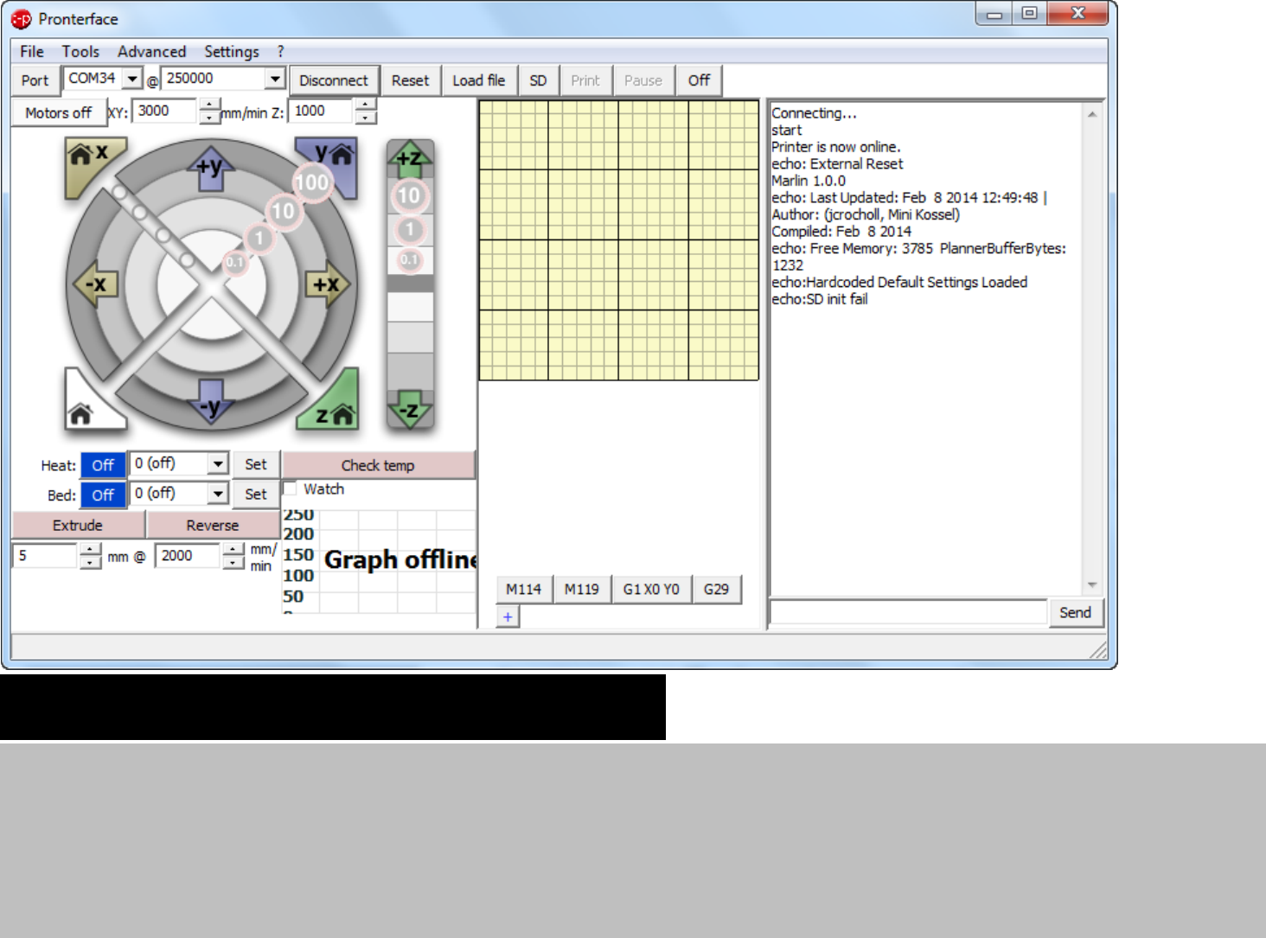Screen dimensions: 1266x938
Task: Expand the 250000 baud rate dropdown
Action: pos(275,79)
